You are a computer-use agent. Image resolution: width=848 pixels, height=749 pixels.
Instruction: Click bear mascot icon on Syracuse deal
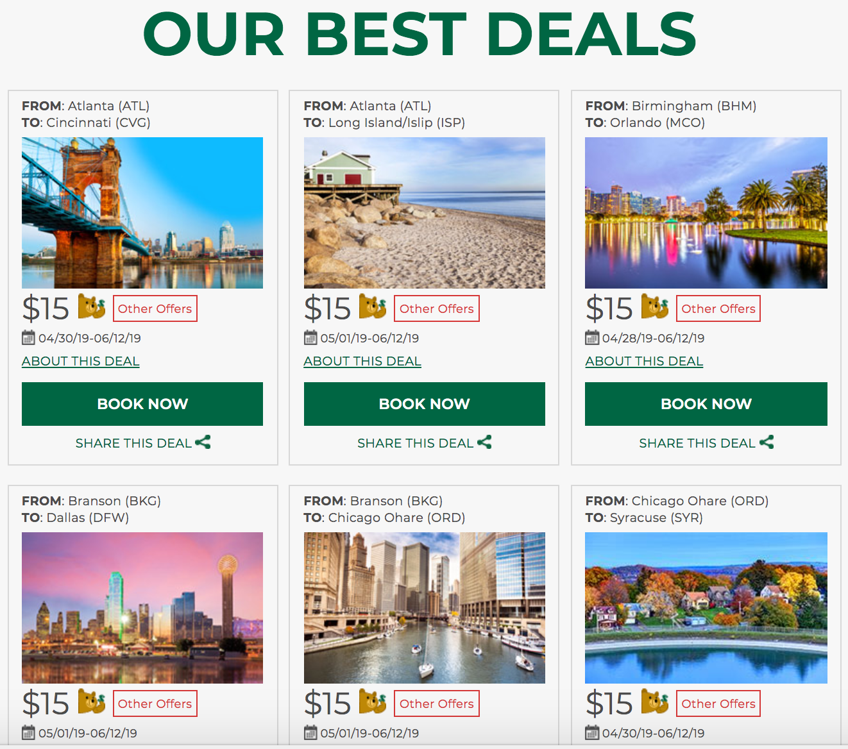[655, 702]
